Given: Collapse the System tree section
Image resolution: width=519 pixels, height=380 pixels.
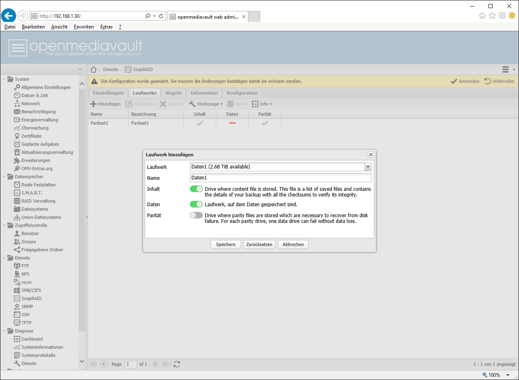Looking at the screenshot, I should [4, 79].
